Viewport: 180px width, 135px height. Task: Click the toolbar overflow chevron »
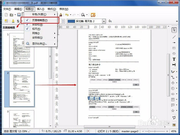tap(177, 21)
